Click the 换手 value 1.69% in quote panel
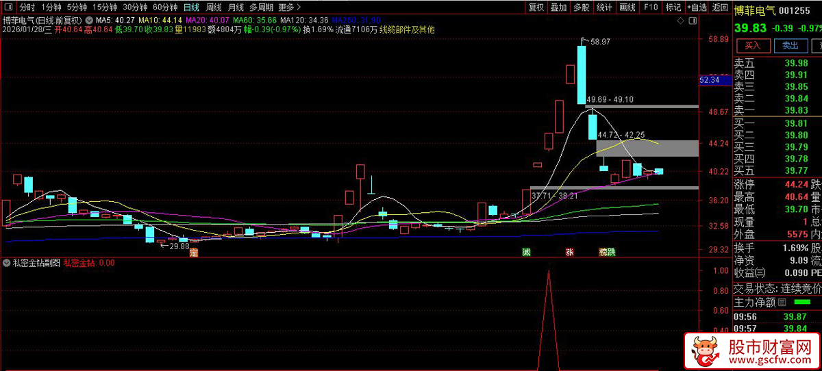 point(795,247)
